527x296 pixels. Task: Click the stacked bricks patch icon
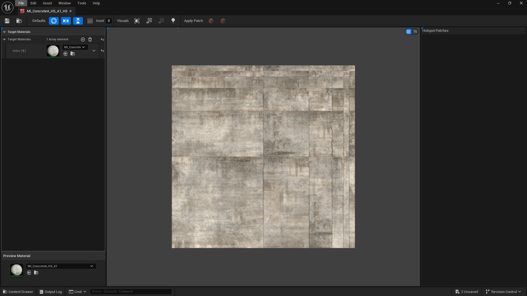223,21
